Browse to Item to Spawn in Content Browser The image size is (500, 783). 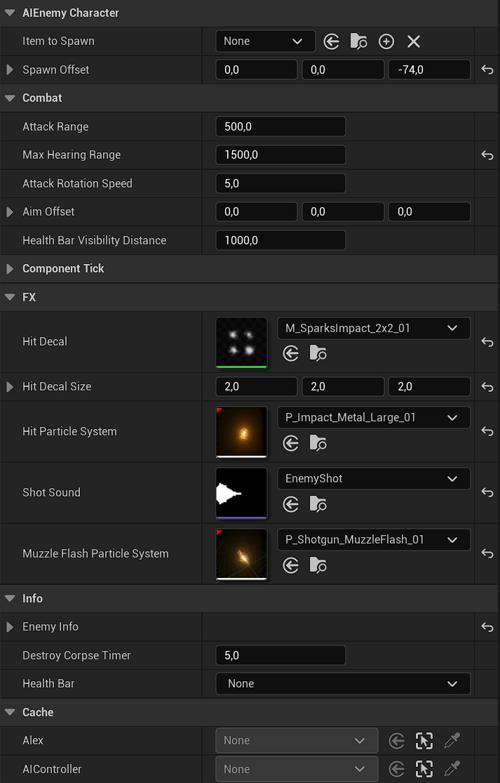pyautogui.click(x=358, y=41)
